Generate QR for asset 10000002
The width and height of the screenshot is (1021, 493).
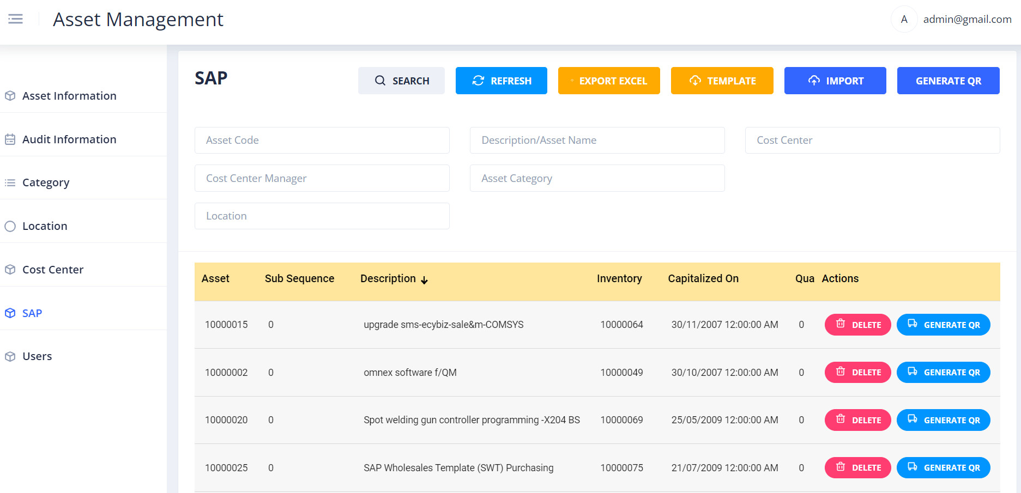(944, 373)
